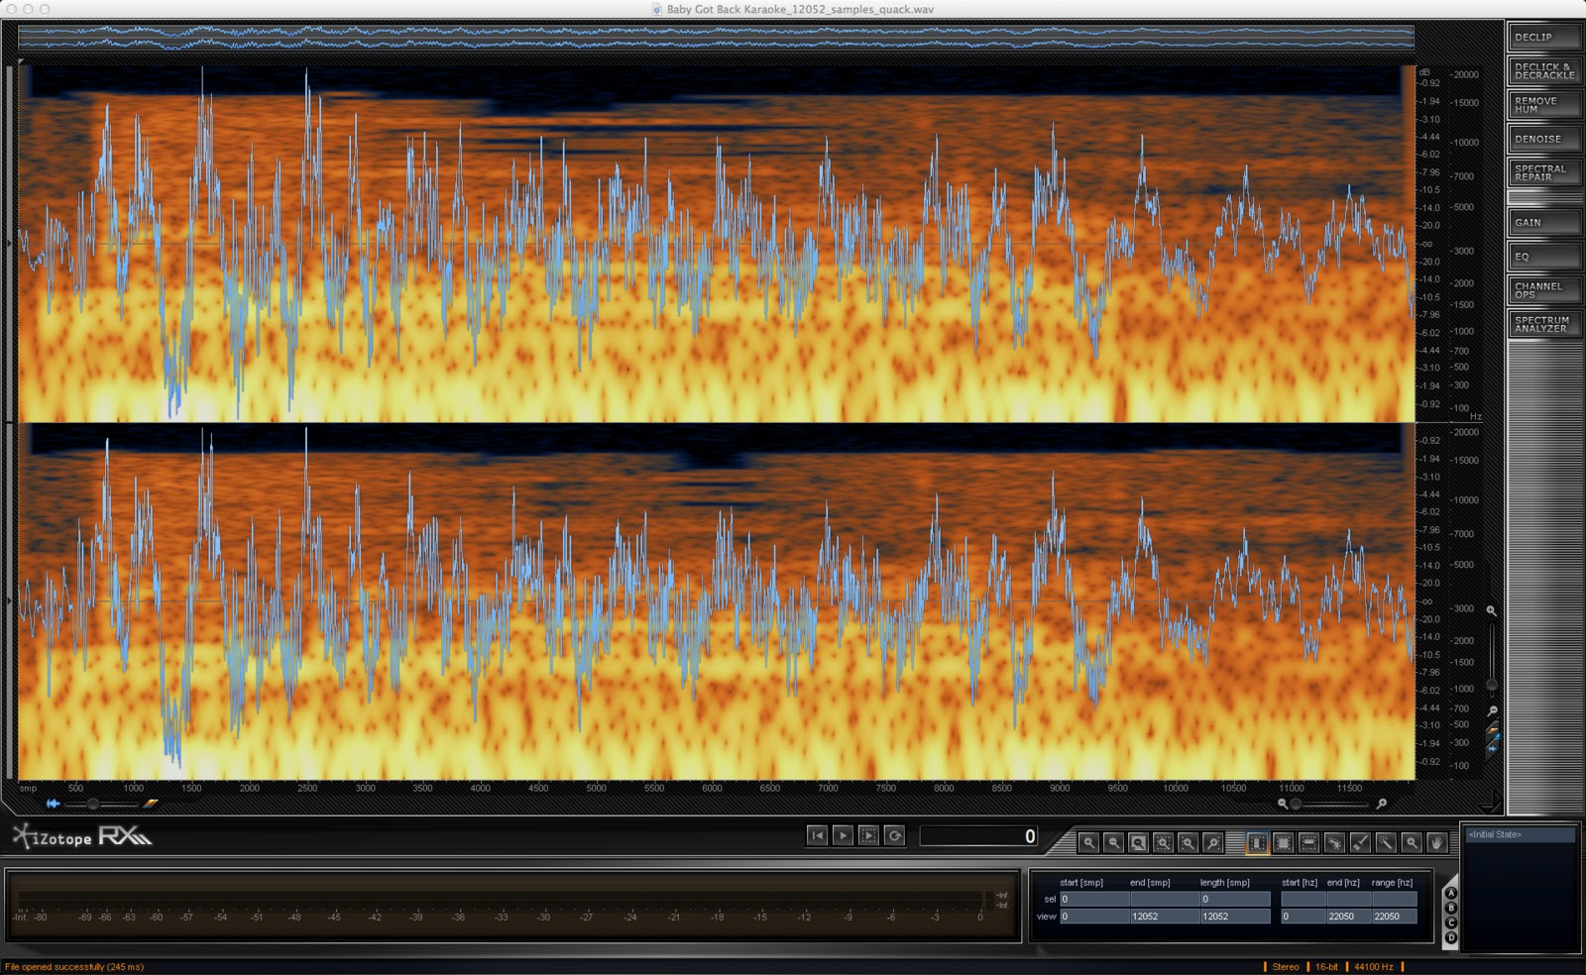Viewport: 1586px width, 975px height.
Task: Select the time-frequency selection tool
Action: 1283,843
